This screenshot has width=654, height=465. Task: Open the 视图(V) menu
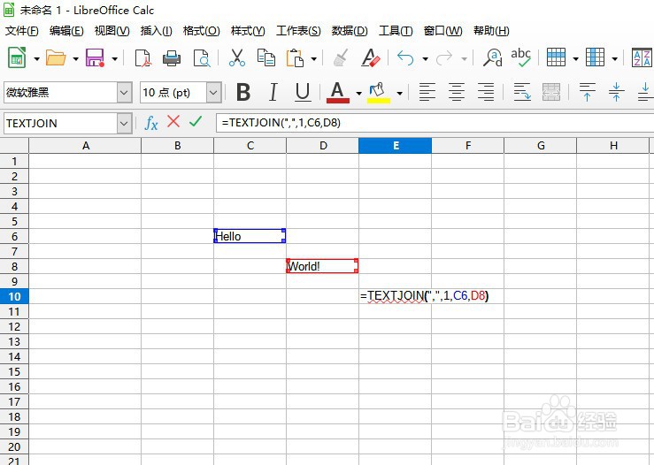click(112, 31)
